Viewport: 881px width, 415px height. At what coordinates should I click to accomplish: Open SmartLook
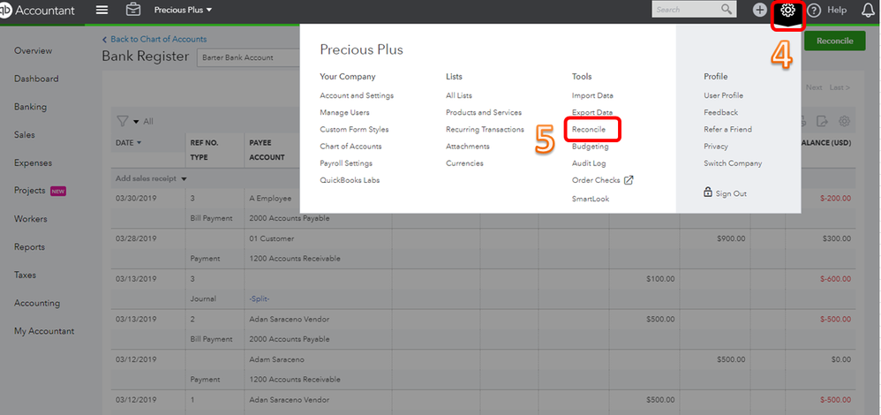click(591, 199)
